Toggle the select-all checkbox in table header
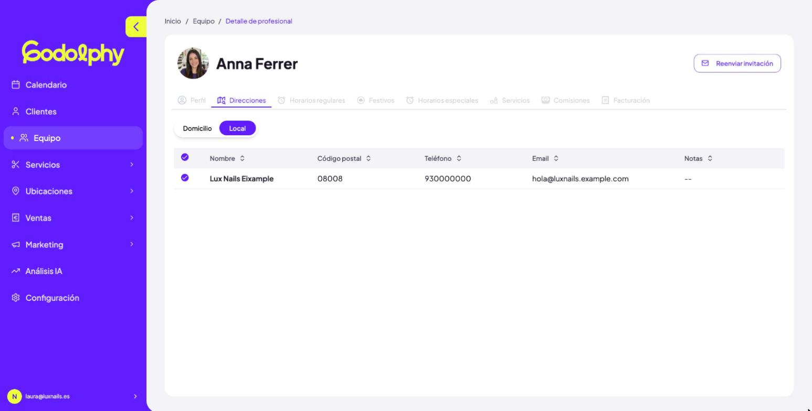Screen dimensions: 812x411 click(185, 157)
